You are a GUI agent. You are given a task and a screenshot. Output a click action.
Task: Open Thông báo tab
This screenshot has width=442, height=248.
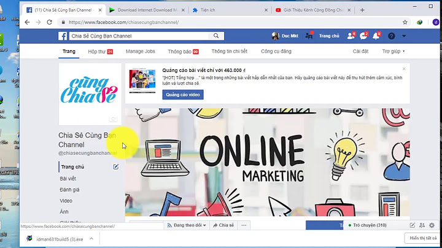coord(183,52)
